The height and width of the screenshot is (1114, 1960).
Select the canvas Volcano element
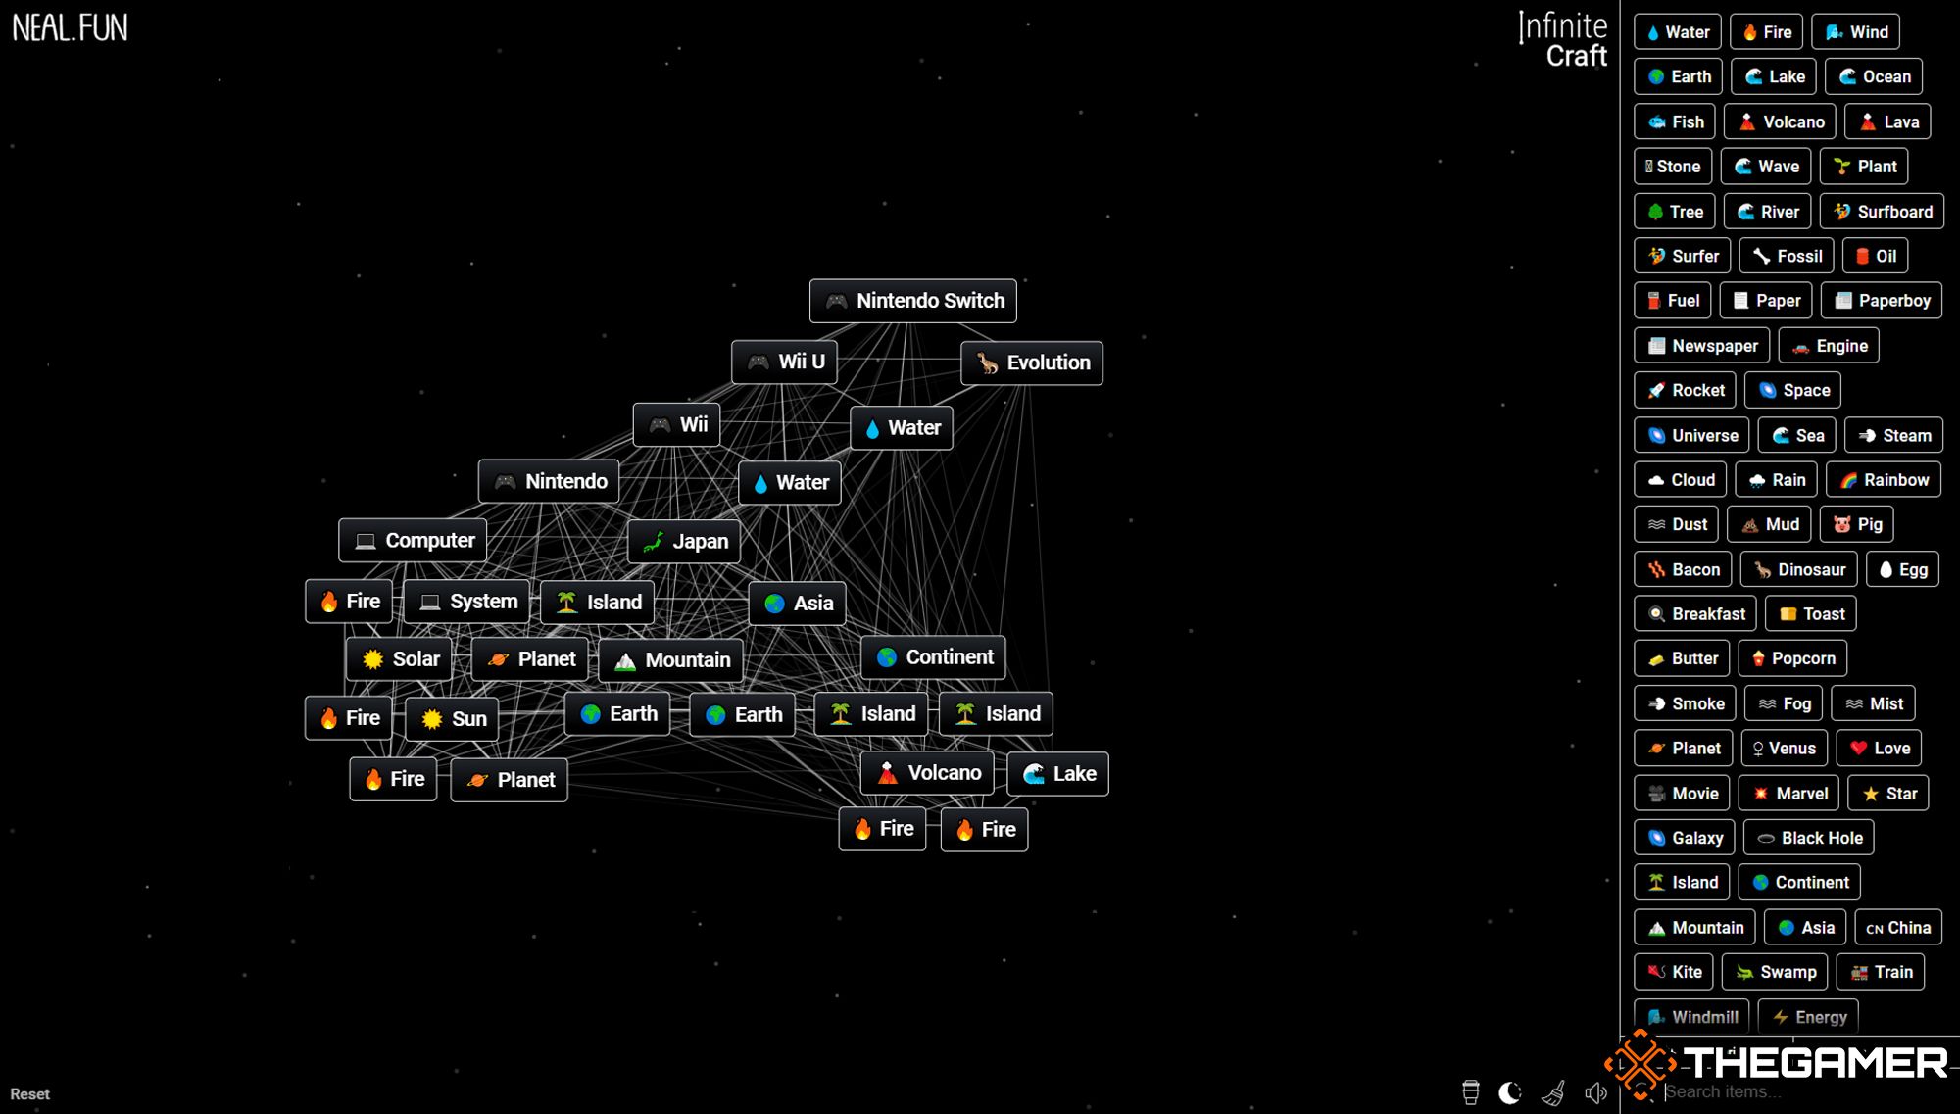(927, 773)
